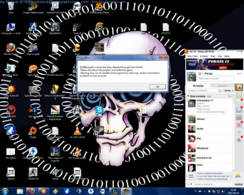The width and height of the screenshot is (244, 195).
Task: Launch the VLC media player desktop shortcut
Action: 78,153
